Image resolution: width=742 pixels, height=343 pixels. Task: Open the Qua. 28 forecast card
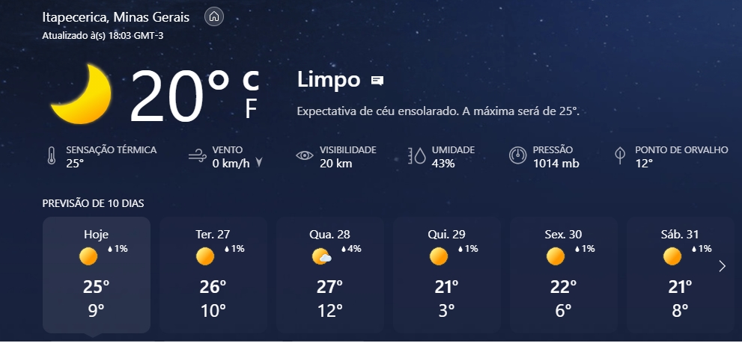tap(330, 275)
